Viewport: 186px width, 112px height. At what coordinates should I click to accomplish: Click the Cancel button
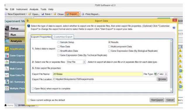[170, 100]
